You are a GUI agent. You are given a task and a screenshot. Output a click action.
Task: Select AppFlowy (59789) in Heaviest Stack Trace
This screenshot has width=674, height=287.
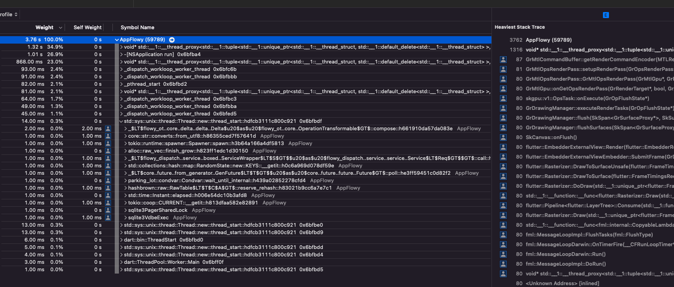click(x=549, y=40)
